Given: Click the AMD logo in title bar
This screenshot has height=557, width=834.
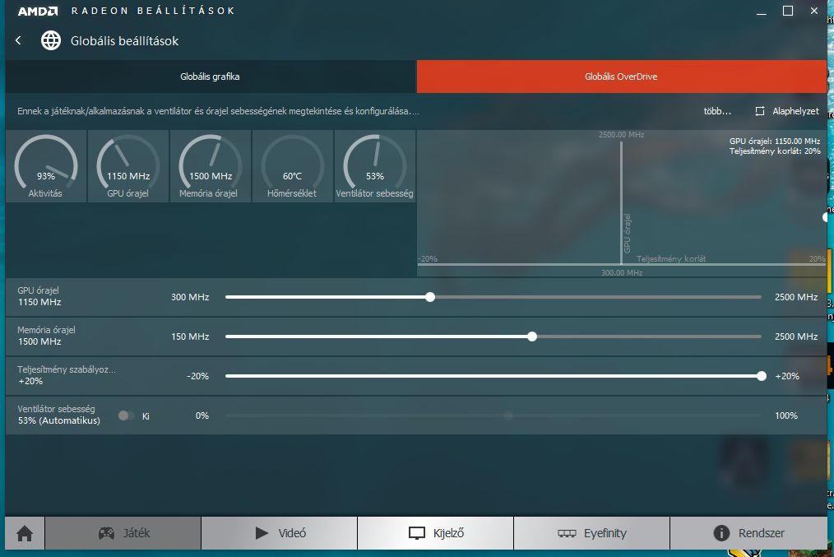Looking at the screenshot, I should click(38, 12).
